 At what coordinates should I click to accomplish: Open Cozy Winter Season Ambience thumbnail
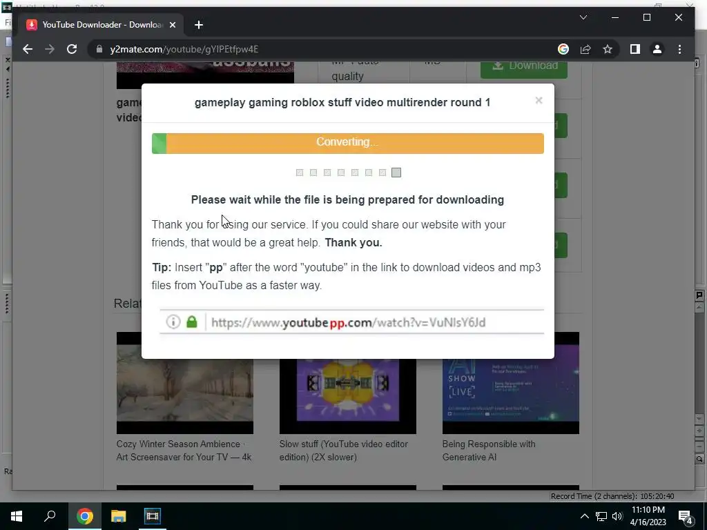(185, 382)
